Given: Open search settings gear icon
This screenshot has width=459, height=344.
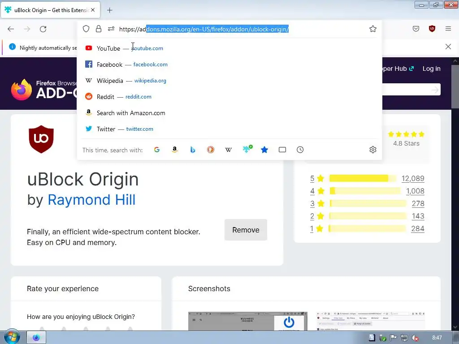Looking at the screenshot, I should [x=372, y=150].
